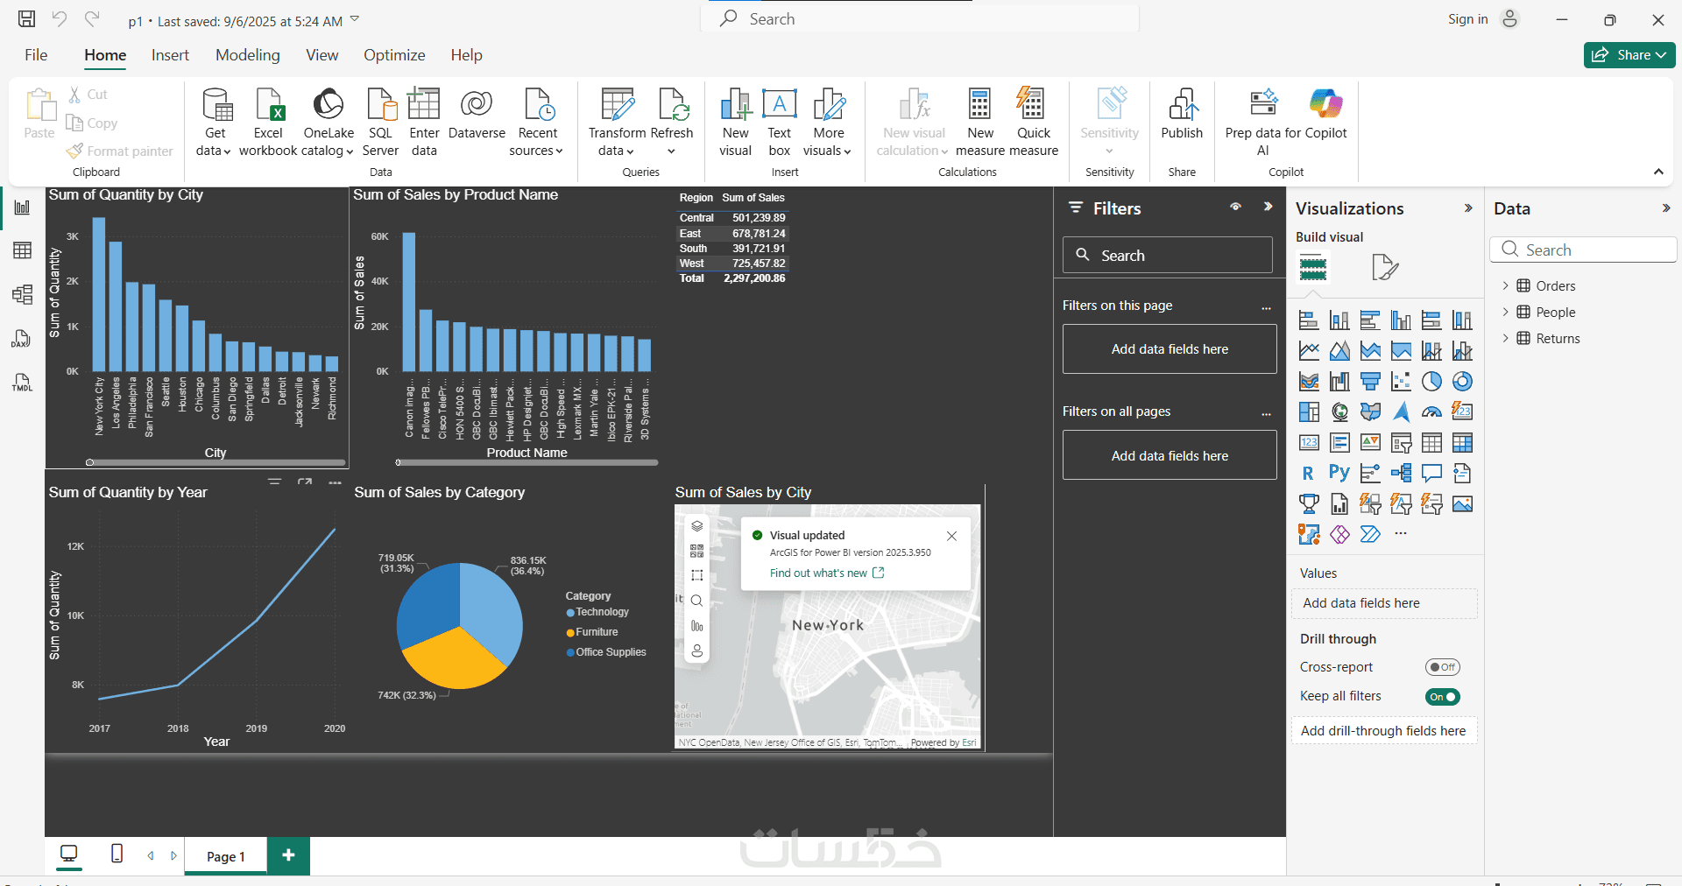The height and width of the screenshot is (886, 1682).
Task: Pick the Line chart visual icon
Action: 1309,351
